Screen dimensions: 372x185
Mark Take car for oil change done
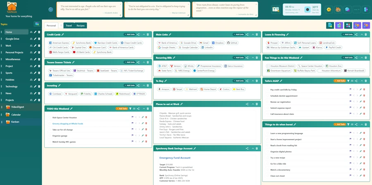click(x=50, y=130)
